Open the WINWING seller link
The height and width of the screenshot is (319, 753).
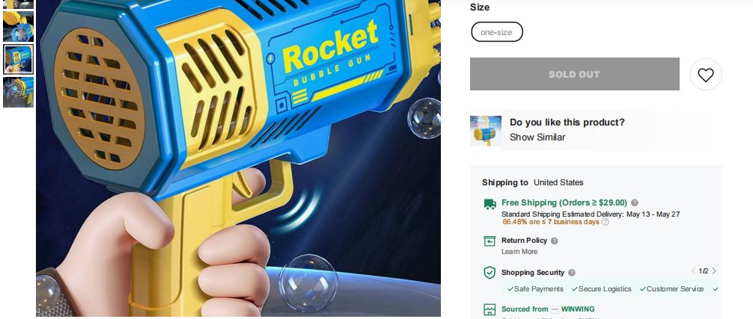(x=578, y=309)
